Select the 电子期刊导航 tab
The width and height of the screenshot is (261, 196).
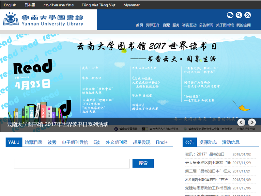pyautogui.click(x=75, y=142)
